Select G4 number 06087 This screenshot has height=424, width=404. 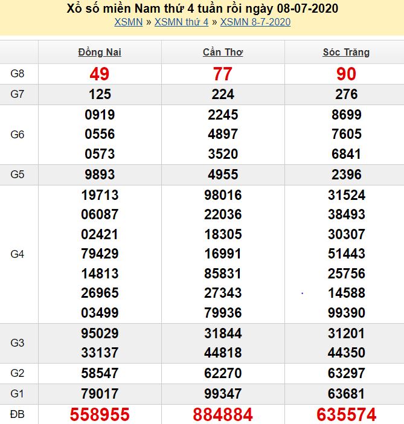[100, 214]
